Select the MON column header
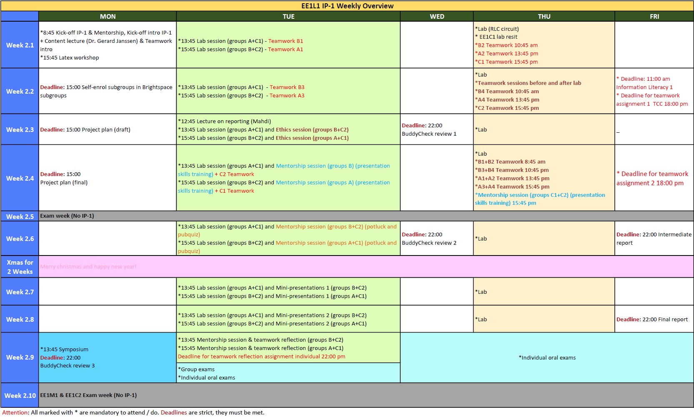694x417 pixels. [107, 17]
